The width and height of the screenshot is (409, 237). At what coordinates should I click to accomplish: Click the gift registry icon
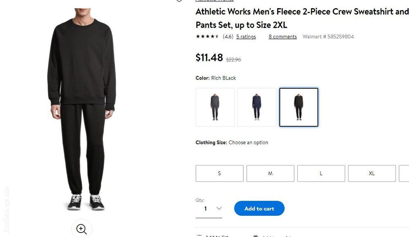coord(256,236)
